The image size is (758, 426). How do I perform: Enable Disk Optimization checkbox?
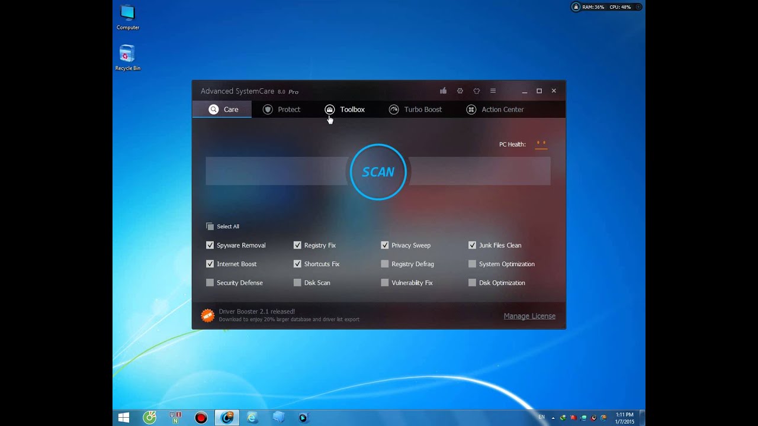pos(472,283)
